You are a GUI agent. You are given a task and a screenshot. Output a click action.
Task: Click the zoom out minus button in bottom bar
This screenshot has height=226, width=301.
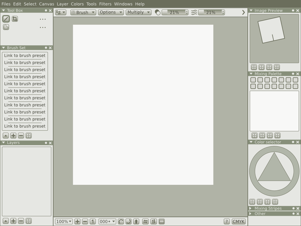[x=85, y=222]
